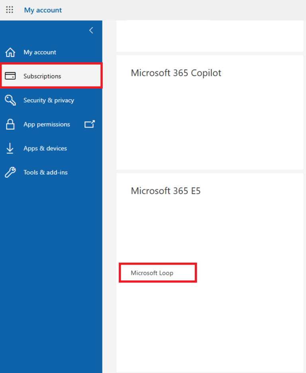Select Subscriptions in the sidebar
The image size is (306, 373).
(x=51, y=76)
